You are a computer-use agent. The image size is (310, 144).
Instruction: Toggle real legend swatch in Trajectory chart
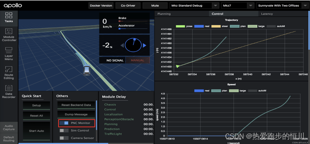click(199, 26)
